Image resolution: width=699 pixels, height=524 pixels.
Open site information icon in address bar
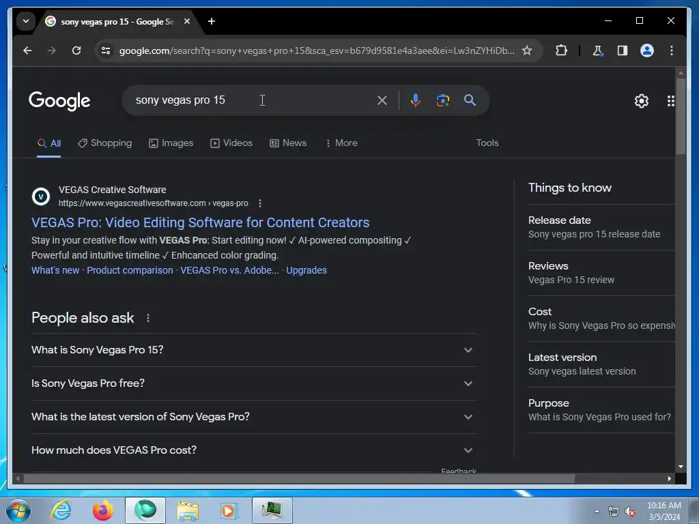click(x=106, y=50)
